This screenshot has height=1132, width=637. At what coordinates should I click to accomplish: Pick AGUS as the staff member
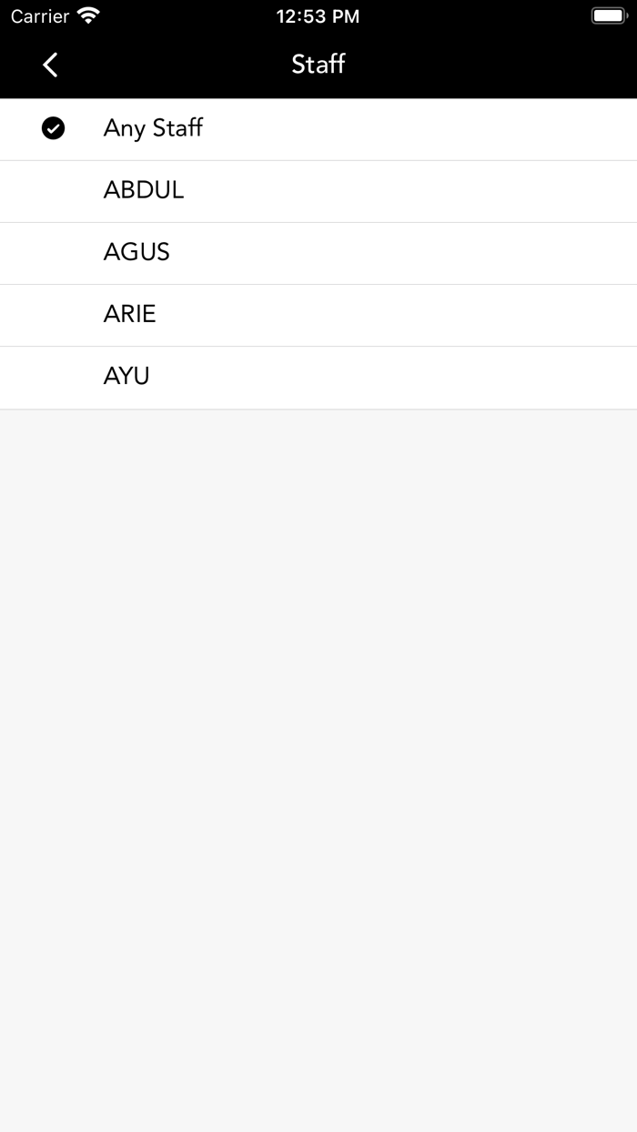click(x=136, y=252)
